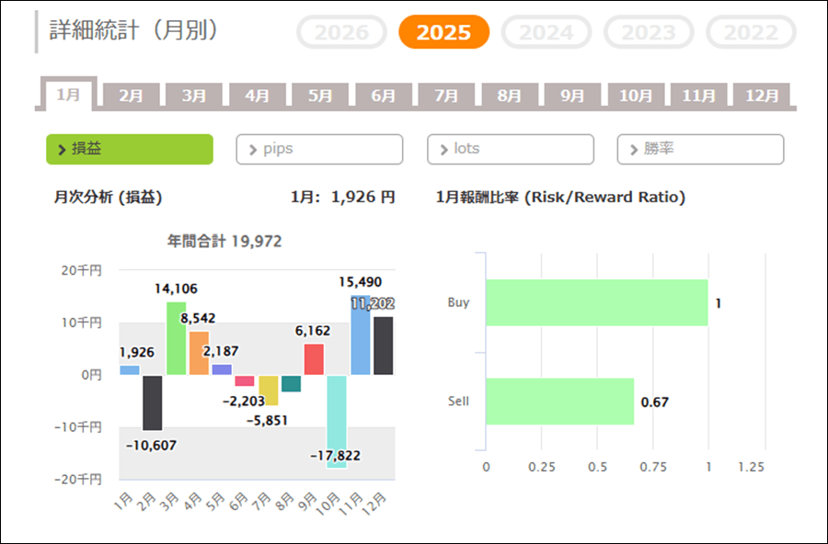The image size is (828, 544).
Task: Open the 11月 tab
Action: [698, 96]
